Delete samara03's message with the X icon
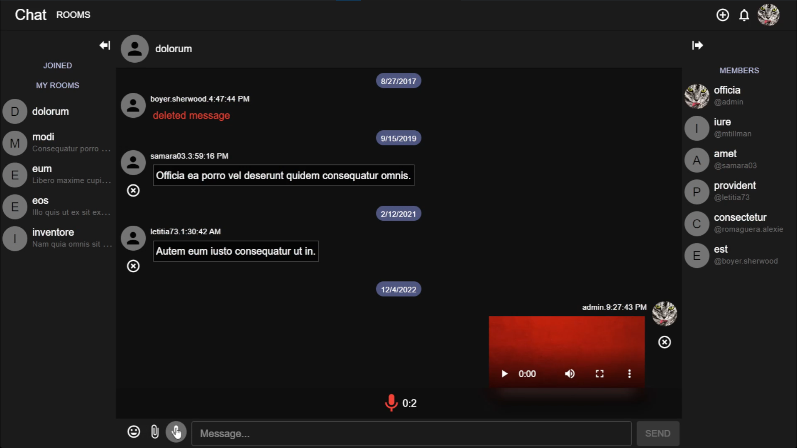This screenshot has width=797, height=448. click(133, 190)
